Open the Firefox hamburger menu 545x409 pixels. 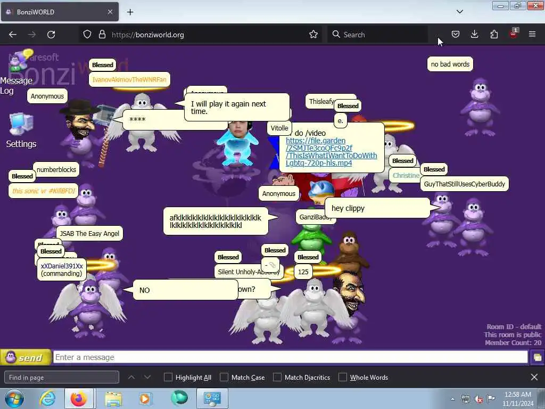tap(532, 35)
